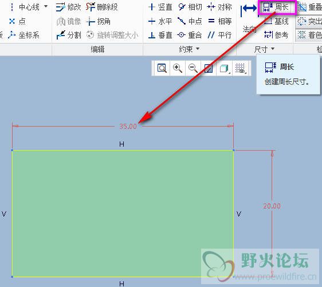The width and height of the screenshot is (322, 287).
Task: Click the 法向 normal dimension button
Action: click(x=249, y=19)
